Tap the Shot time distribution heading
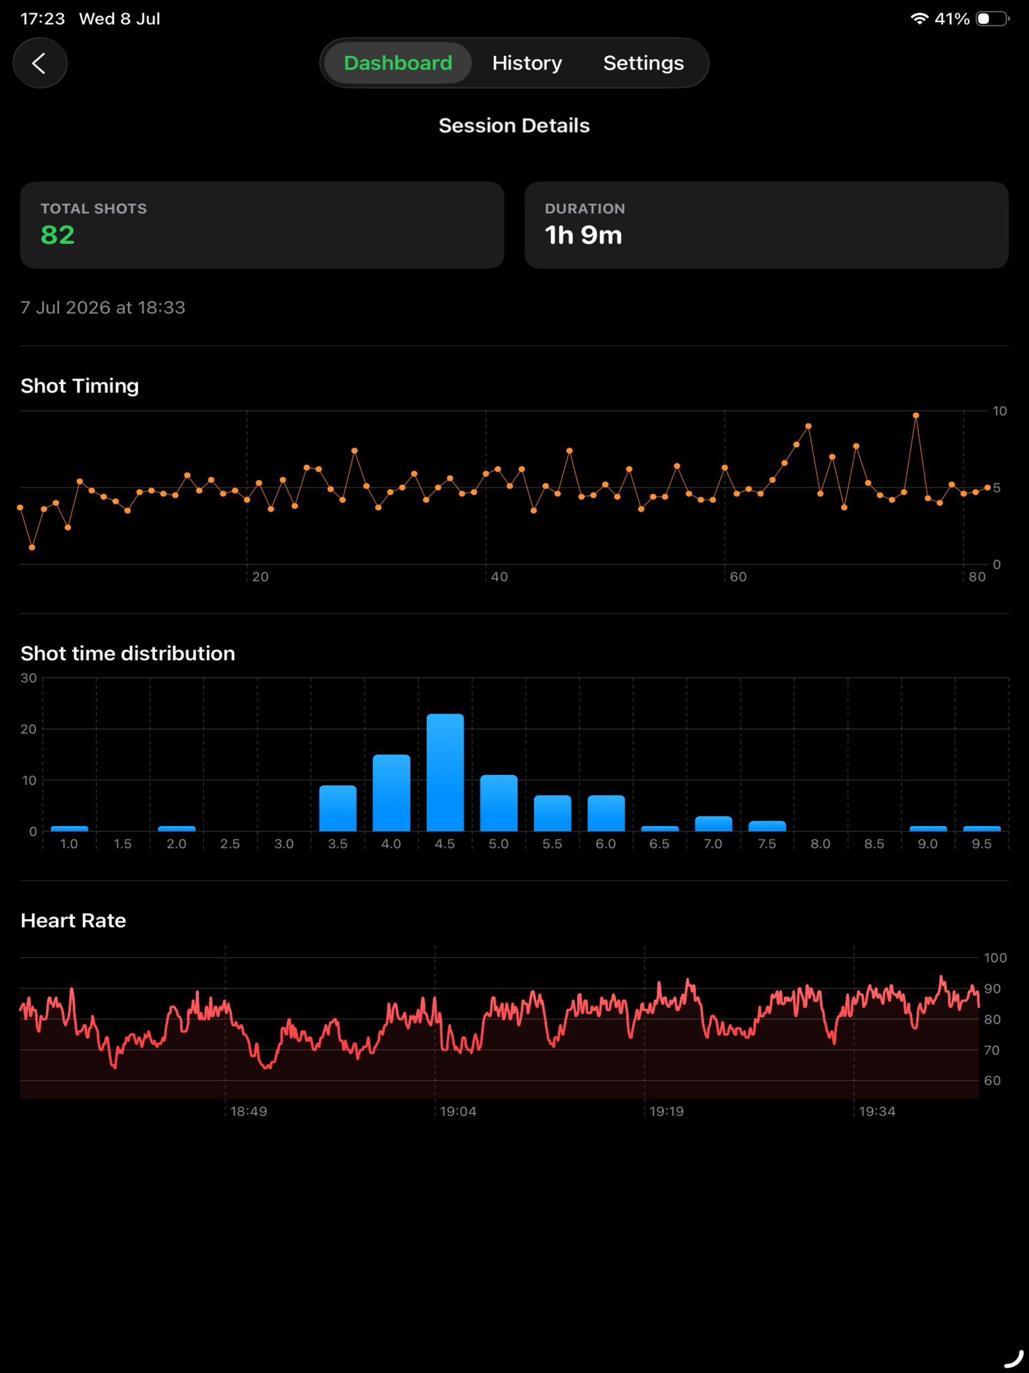Screen dimensions: 1029x1373 (x=128, y=653)
